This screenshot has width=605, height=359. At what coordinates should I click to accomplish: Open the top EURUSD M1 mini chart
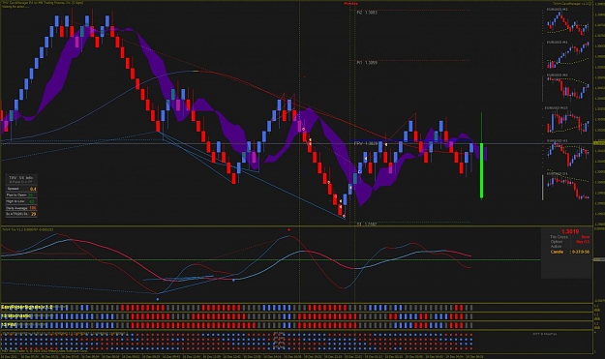tap(566, 22)
